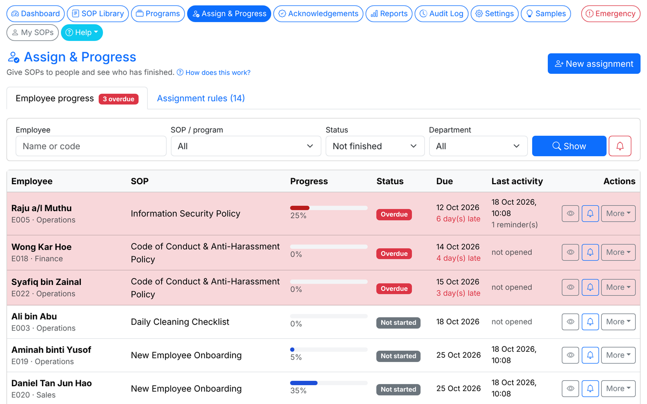
Task: Click Overdue status badge for Wong Kar Hoe
Action: tap(394, 253)
